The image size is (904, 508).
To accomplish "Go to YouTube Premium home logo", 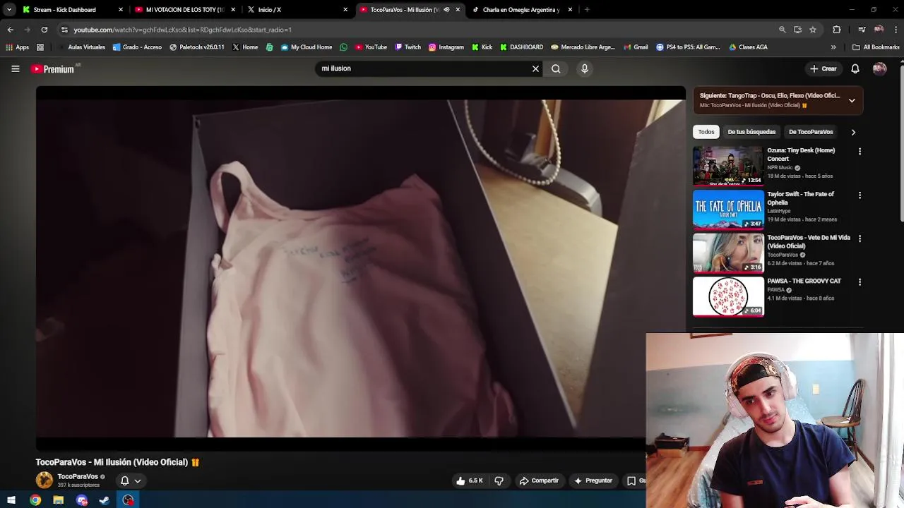I will click(x=52, y=68).
